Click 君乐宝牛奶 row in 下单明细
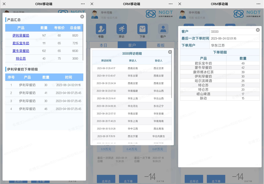This screenshot has width=264, height=184. tap(220, 63)
